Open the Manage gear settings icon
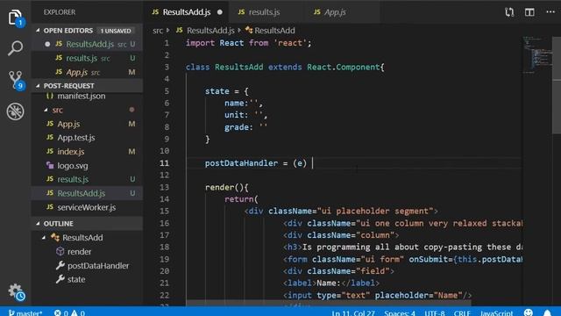This screenshot has width=561, height=316. (16, 291)
